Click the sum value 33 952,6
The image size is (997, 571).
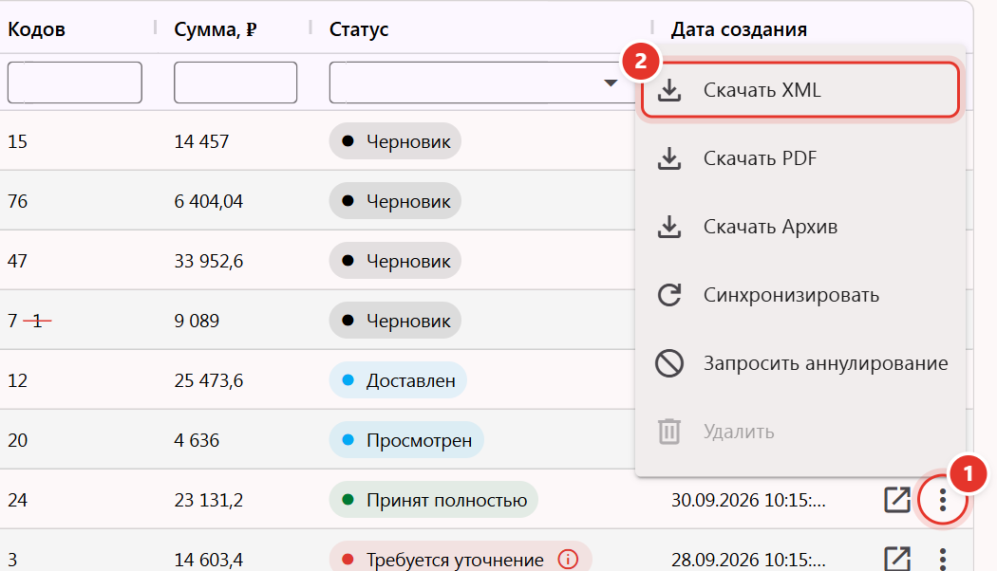tap(209, 261)
